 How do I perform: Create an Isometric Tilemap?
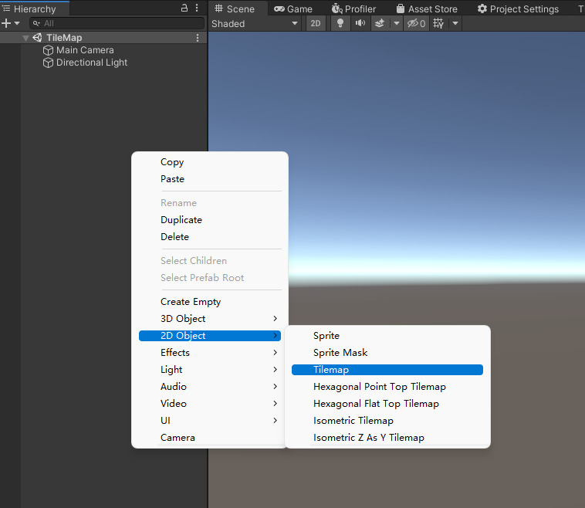click(387, 421)
